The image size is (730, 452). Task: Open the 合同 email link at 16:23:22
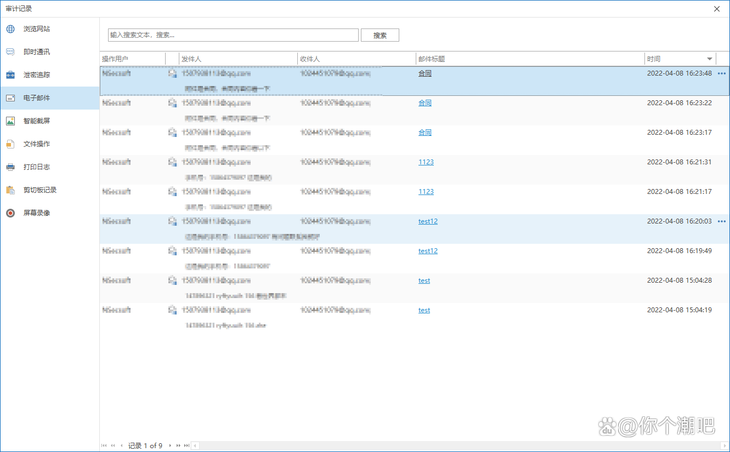coord(425,103)
